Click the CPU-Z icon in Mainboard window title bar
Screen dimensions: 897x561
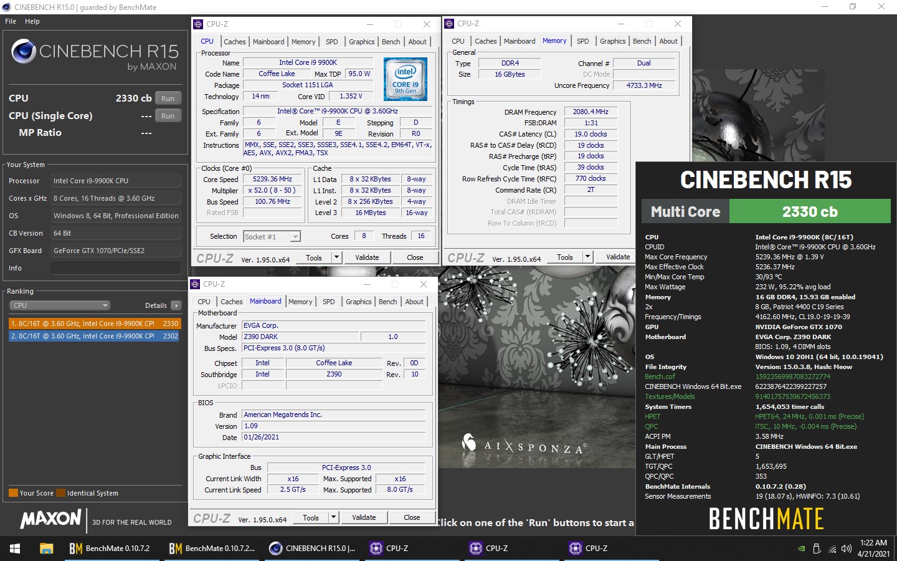pos(195,284)
